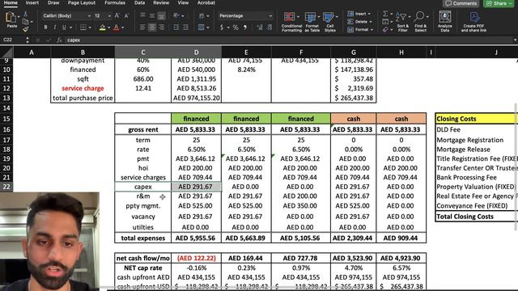Decrease font size with smaller A
The width and height of the screenshot is (518, 291).
tap(126, 15)
